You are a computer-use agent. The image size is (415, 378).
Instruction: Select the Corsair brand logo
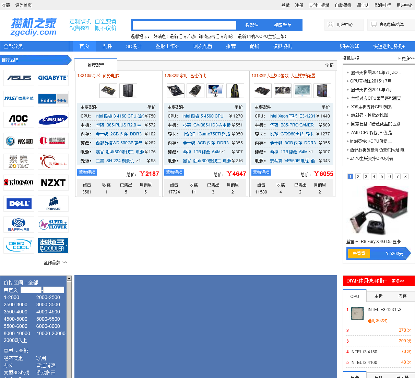53,203
